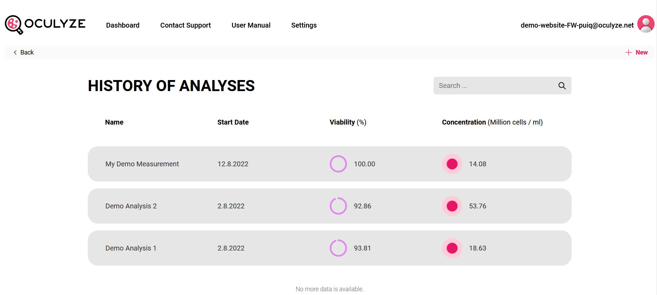Viewport: 657px width, 295px height.
Task: Click concentration value 53.76
Action: 478,206
